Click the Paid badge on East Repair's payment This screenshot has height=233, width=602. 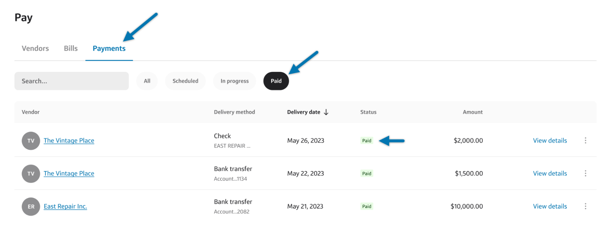[x=367, y=206]
